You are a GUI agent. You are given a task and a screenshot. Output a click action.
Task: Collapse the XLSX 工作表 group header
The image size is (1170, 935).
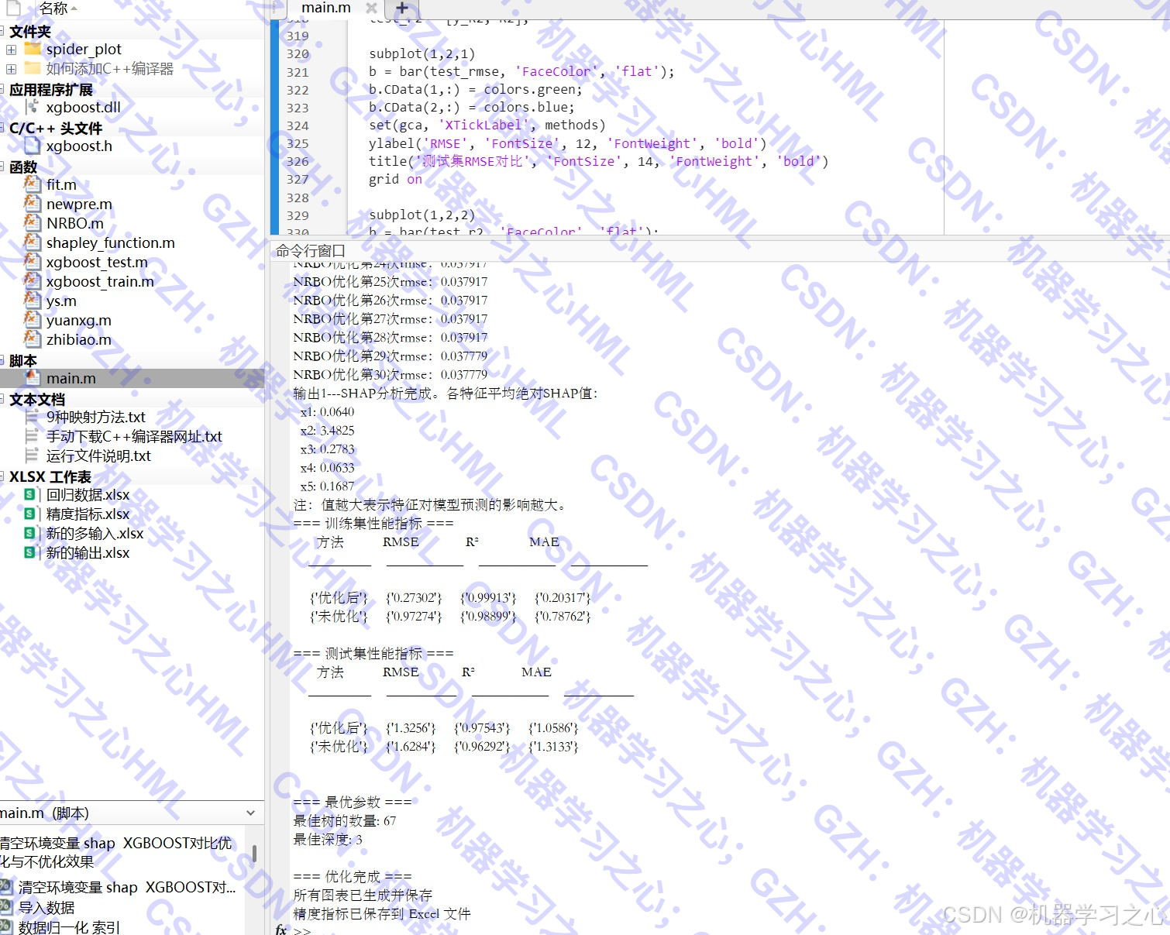coord(2,476)
